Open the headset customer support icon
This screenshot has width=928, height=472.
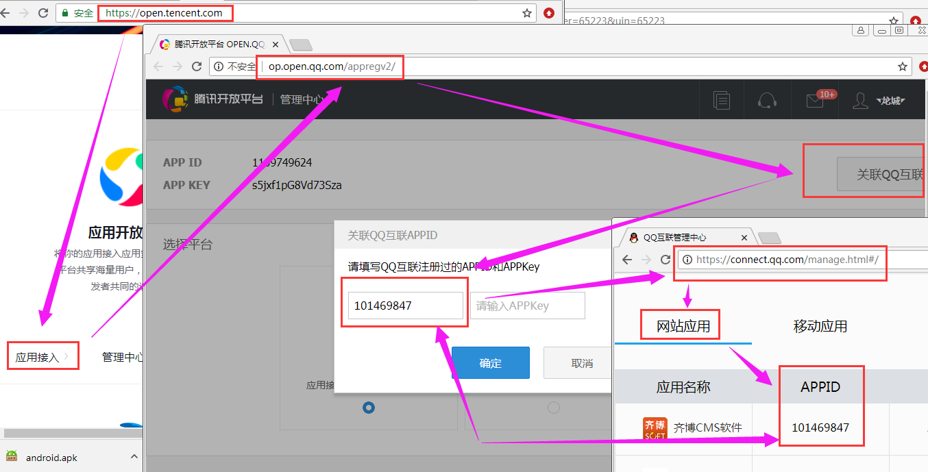tap(767, 100)
